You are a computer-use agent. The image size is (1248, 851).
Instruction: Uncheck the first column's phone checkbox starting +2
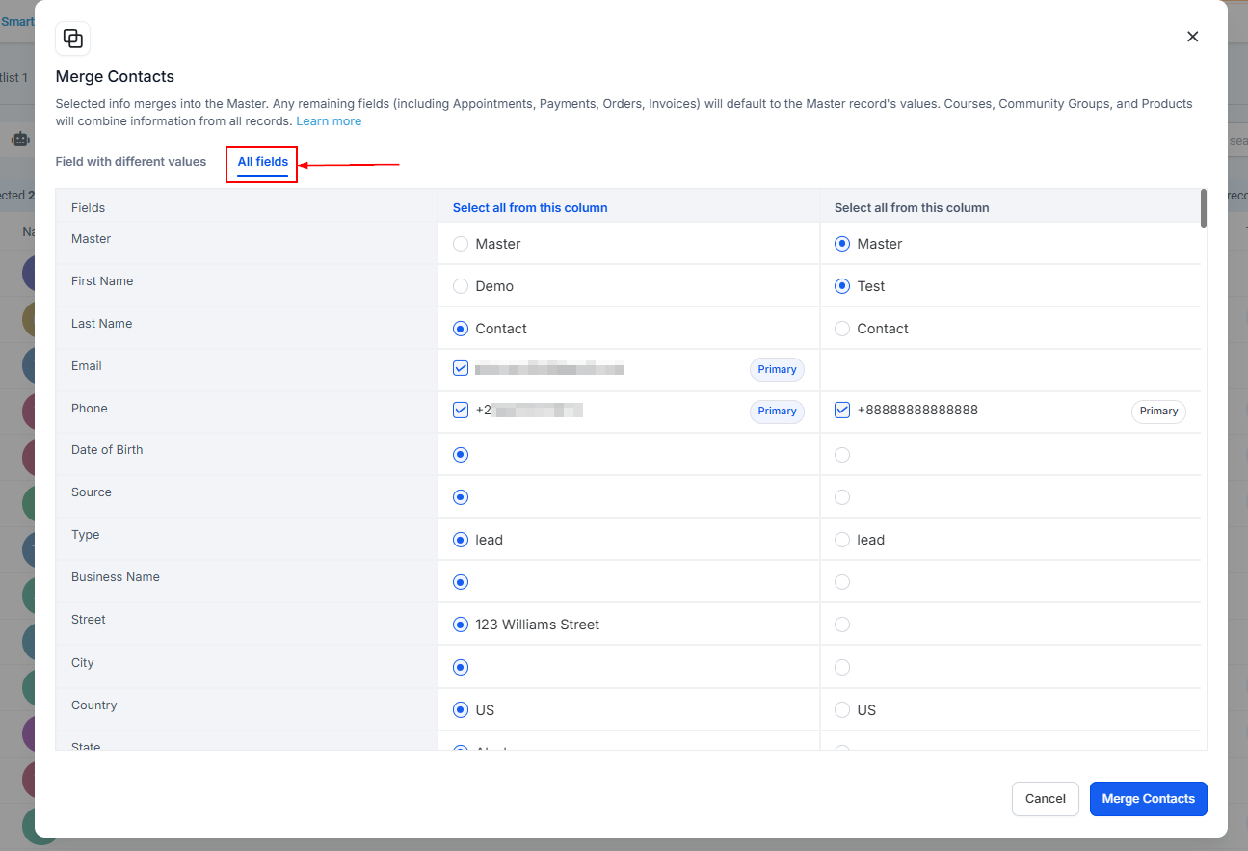(461, 410)
